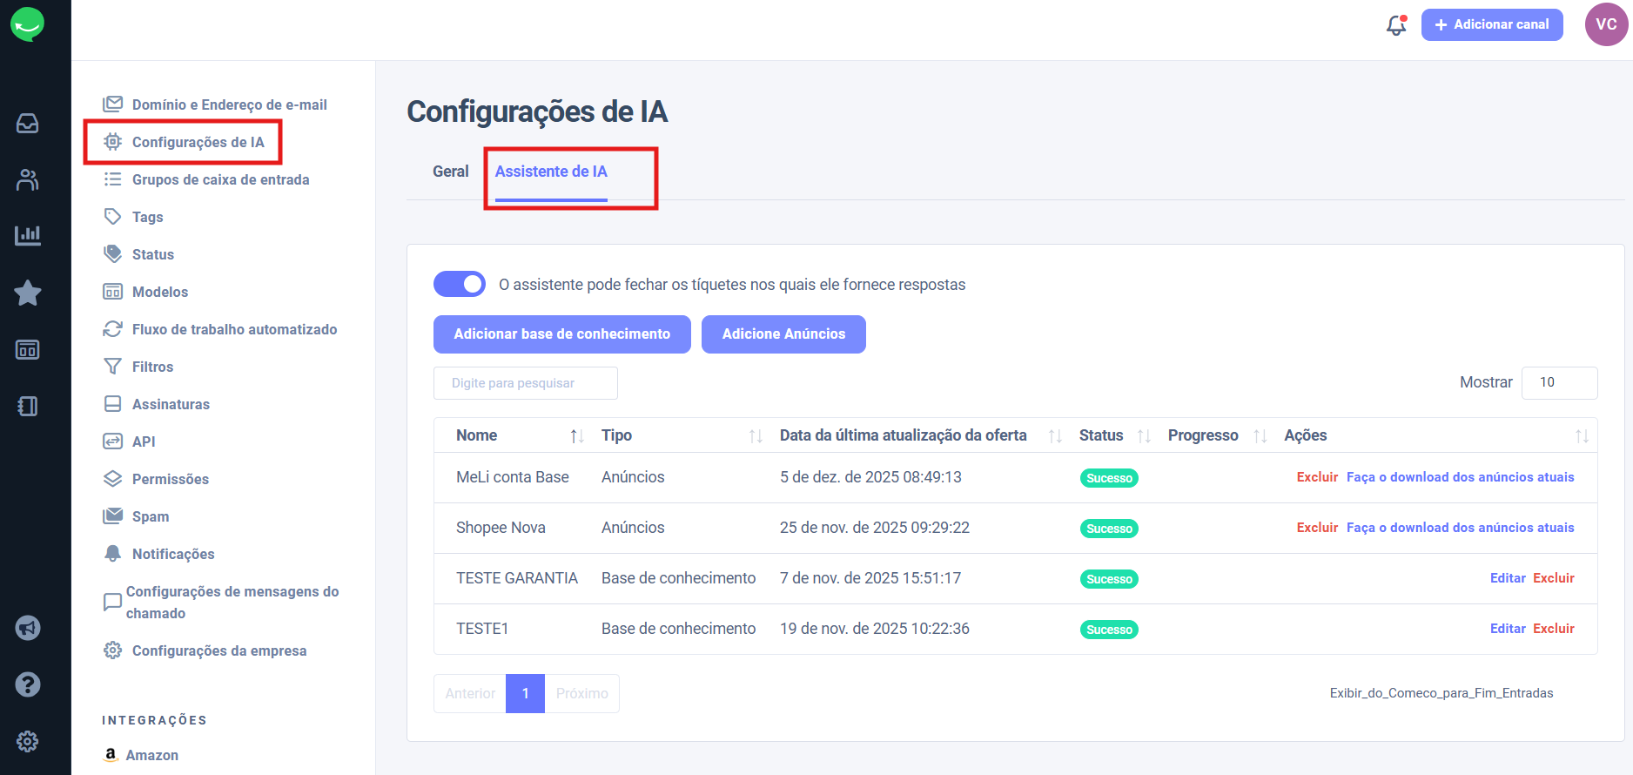Click the Adicione Anúncios button
The height and width of the screenshot is (775, 1633).
783,334
